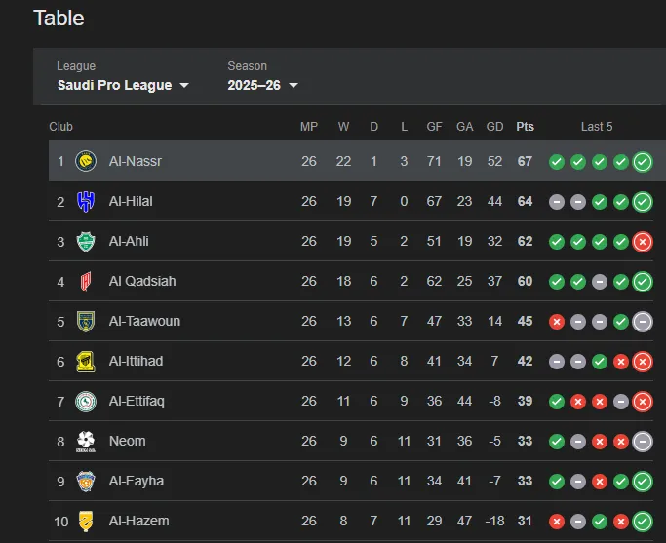Image resolution: width=666 pixels, height=543 pixels.
Task: Click the Al Qadsiah club crest icon
Action: tap(86, 281)
